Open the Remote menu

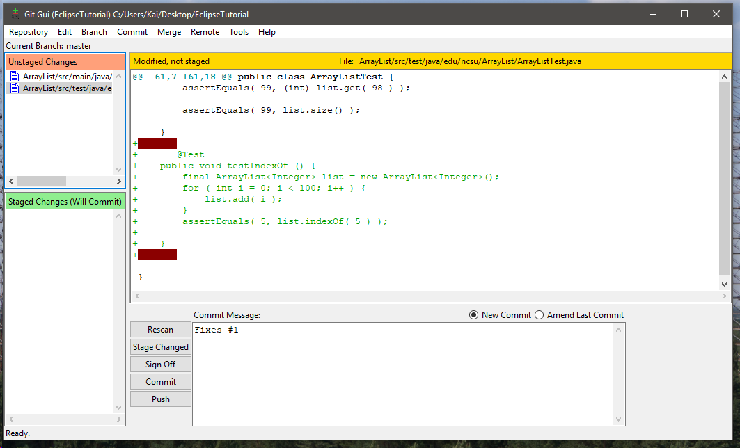(205, 32)
